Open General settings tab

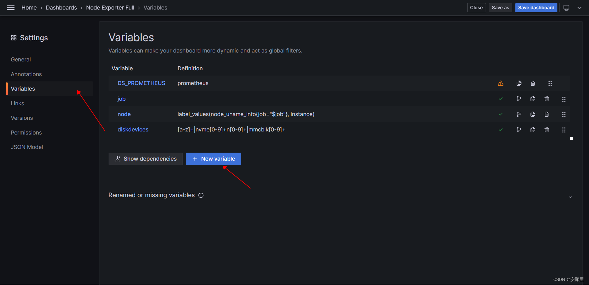tap(21, 60)
